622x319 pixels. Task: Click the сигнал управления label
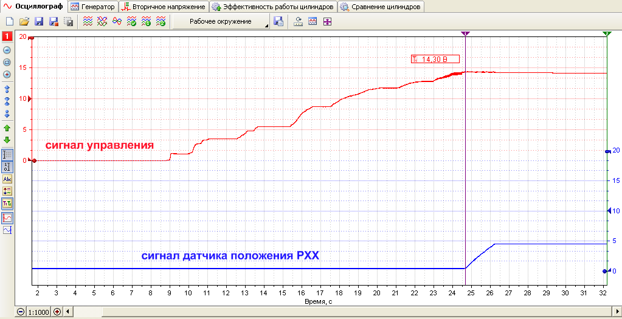coord(100,145)
